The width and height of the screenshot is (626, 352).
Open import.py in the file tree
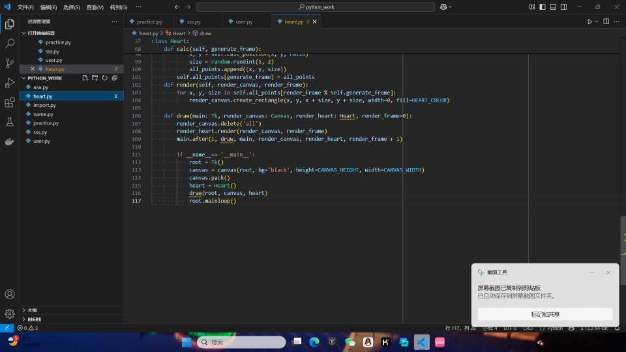tap(44, 105)
